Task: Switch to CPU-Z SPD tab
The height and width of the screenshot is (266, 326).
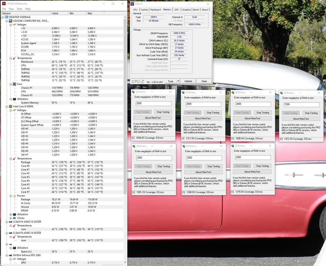Action: 176,10
